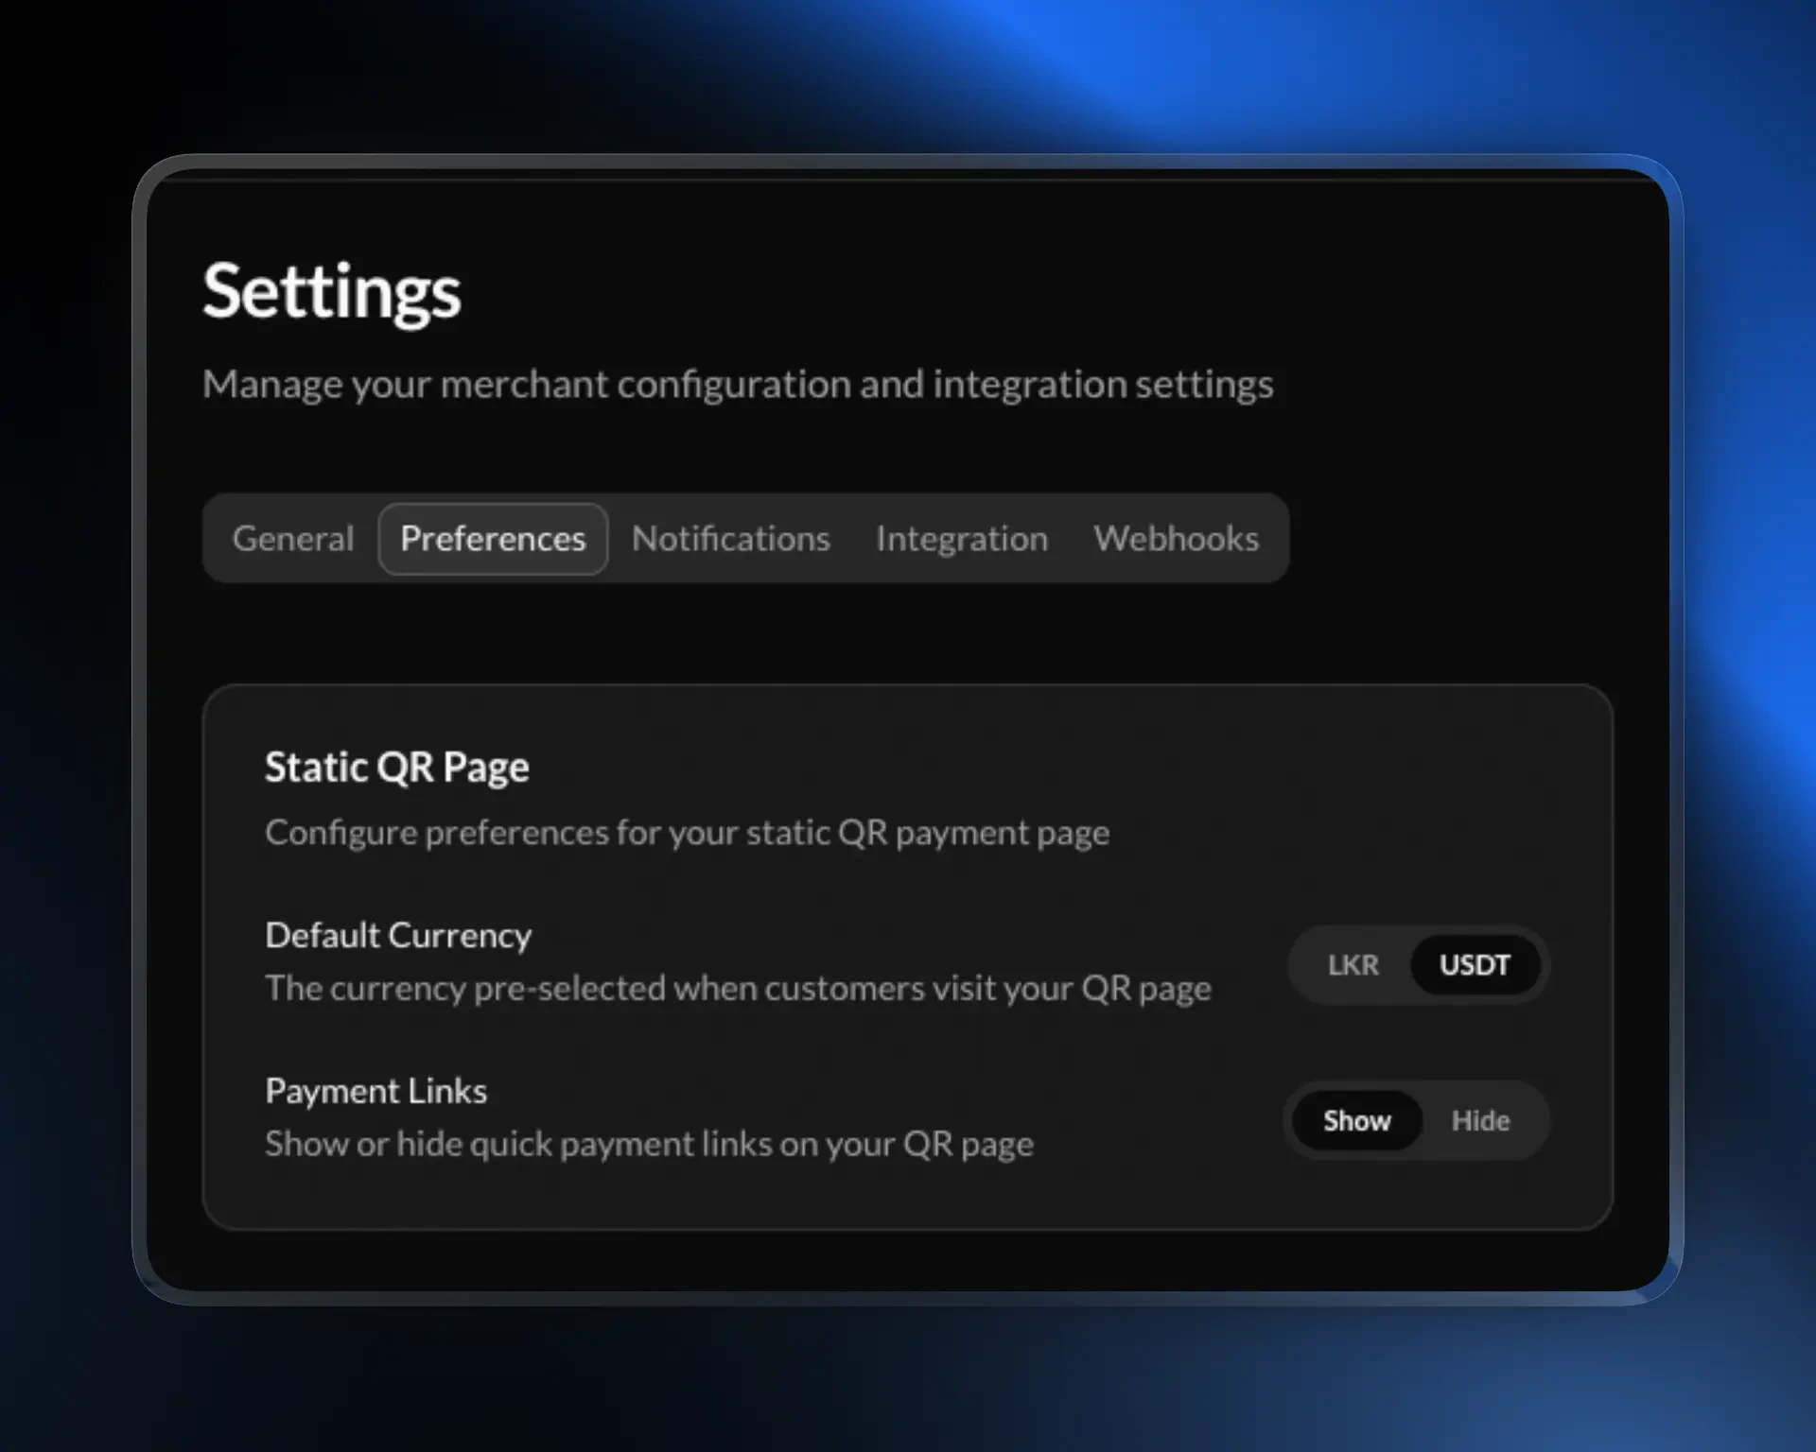Click the quick payment links description text
Screen dimensions: 1816x1452
(x=649, y=1143)
